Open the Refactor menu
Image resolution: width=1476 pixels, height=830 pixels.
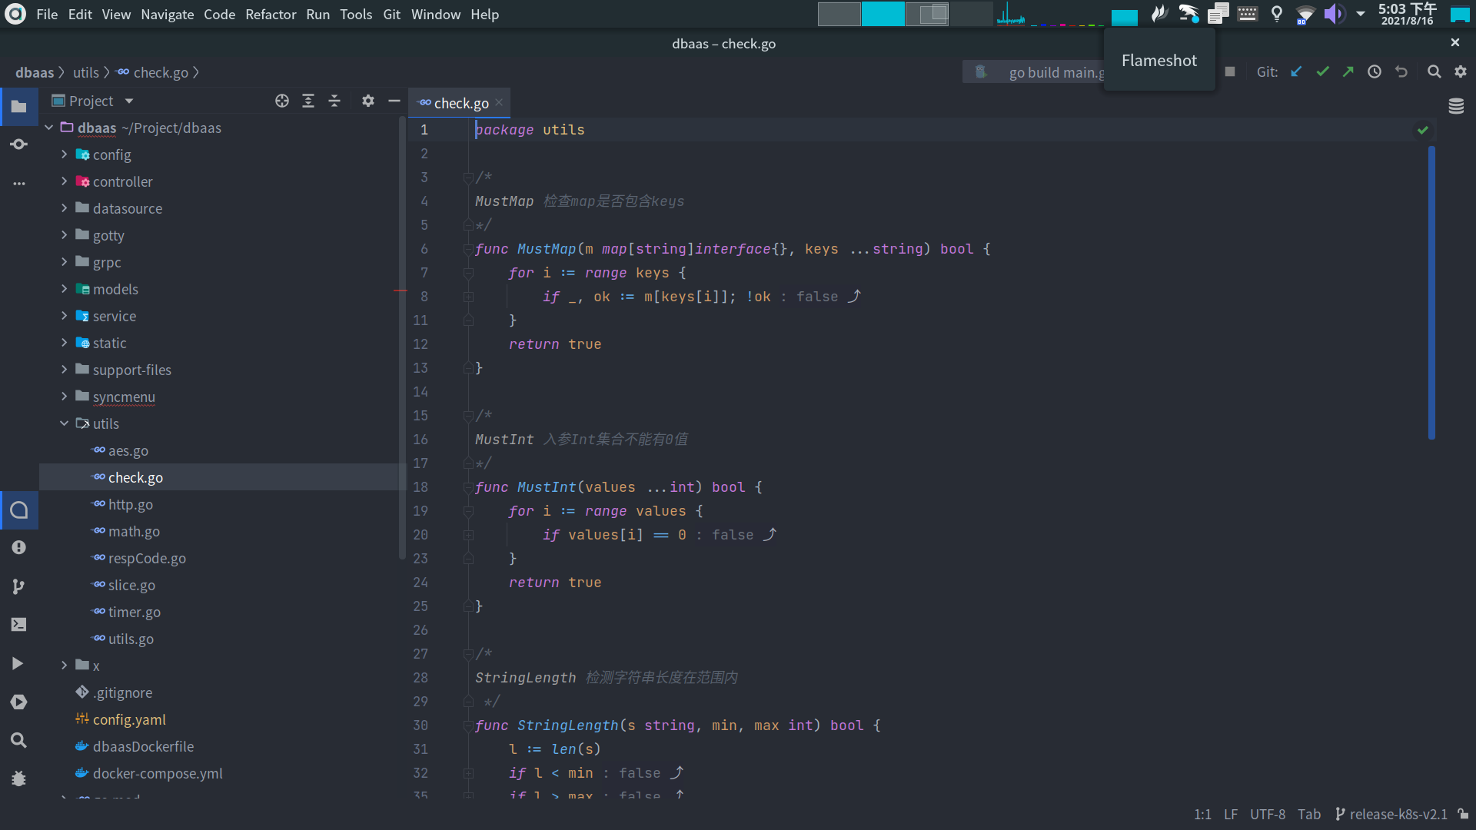click(271, 14)
